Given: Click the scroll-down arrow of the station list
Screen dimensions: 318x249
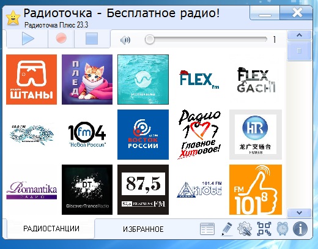Looking at the screenshot, I should pyautogui.click(x=299, y=213).
